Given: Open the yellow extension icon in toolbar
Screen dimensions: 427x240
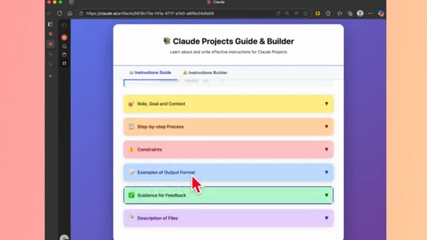Looking at the screenshot, I should click(317, 13).
